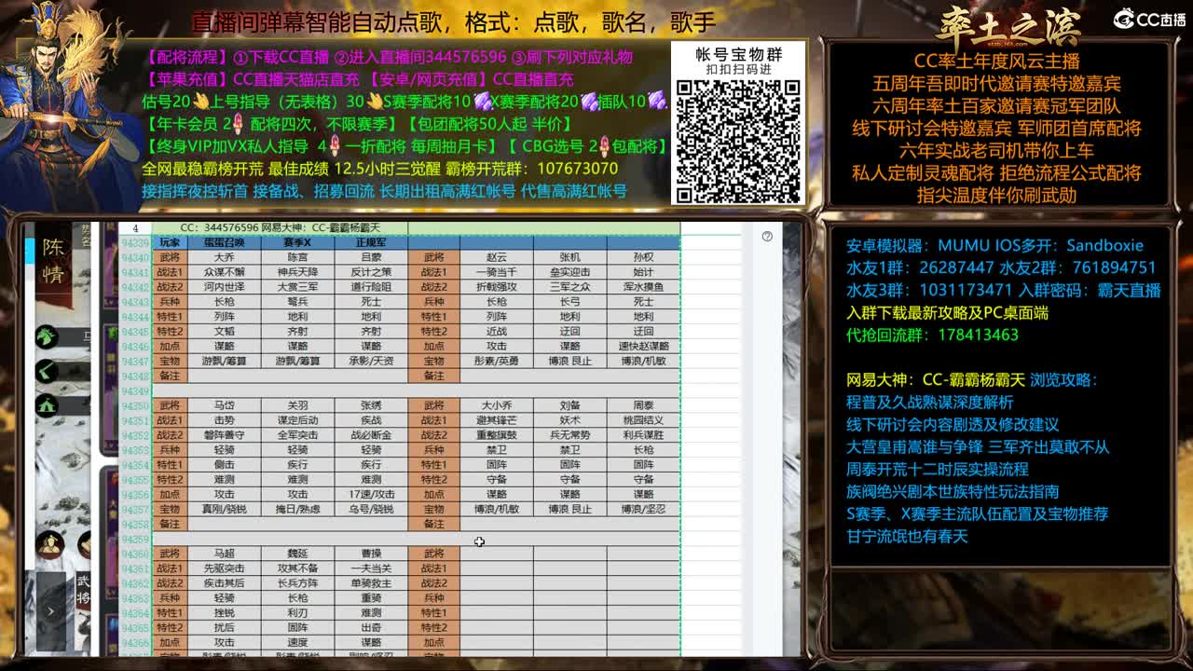Image resolution: width=1193 pixels, height=671 pixels.
Task: Click the right arrow chevron in game sidebar
Action: tap(50, 611)
